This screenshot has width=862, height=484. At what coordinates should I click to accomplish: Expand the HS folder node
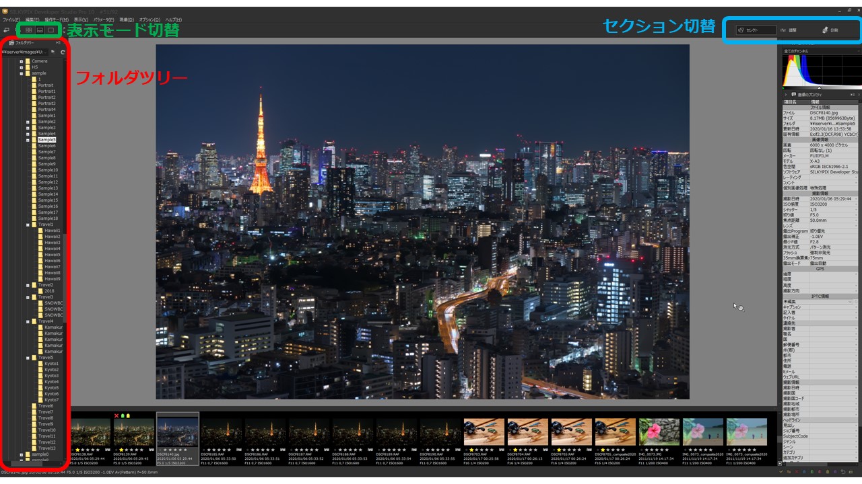click(22, 67)
